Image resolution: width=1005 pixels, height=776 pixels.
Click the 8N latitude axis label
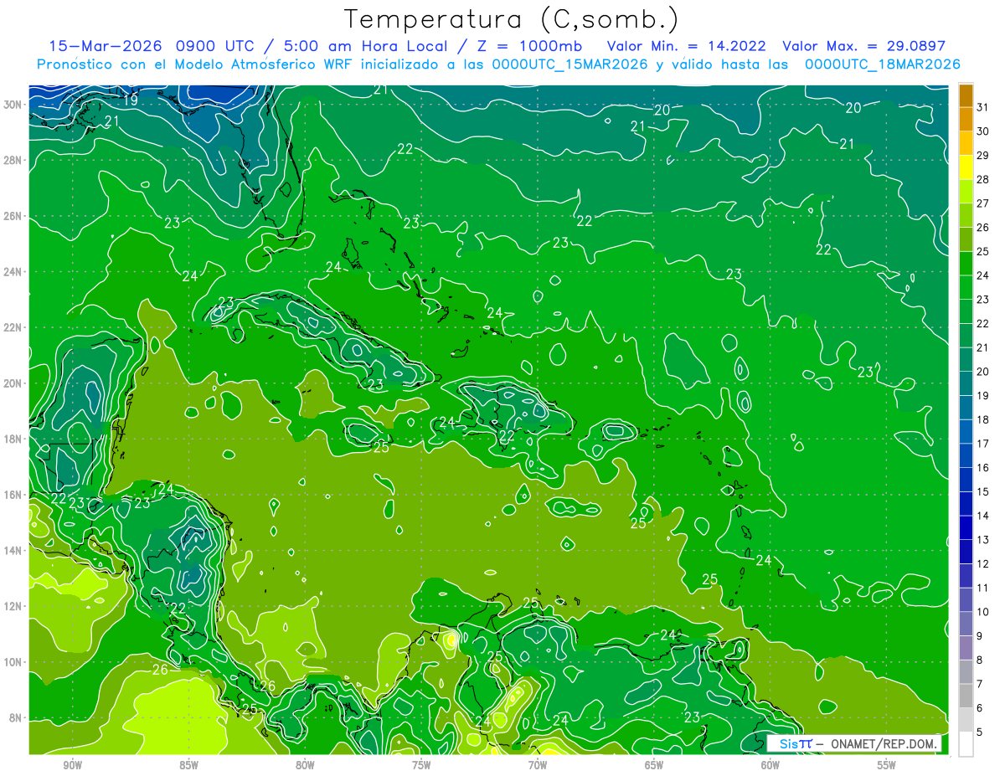17,717
